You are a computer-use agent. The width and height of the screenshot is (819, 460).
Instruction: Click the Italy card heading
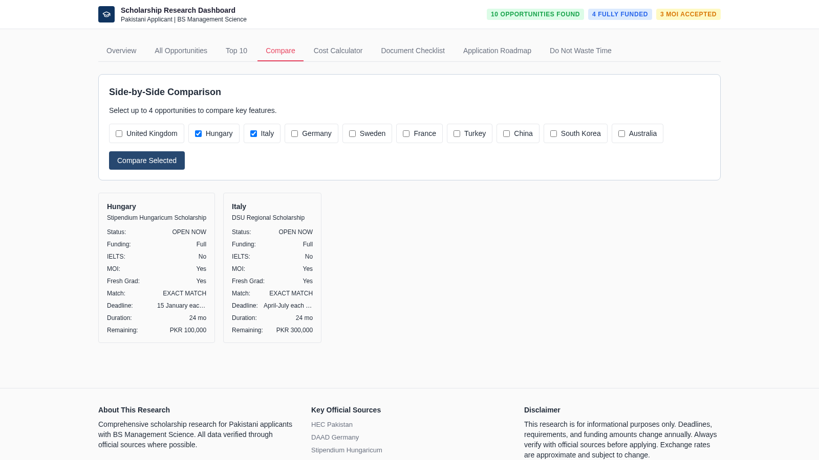[239, 206]
